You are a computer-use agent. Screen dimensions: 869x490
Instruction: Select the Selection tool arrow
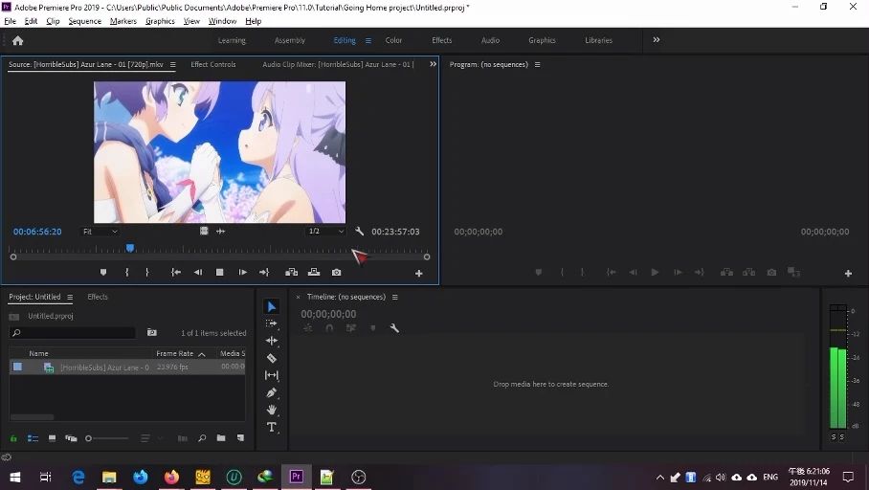pos(272,306)
